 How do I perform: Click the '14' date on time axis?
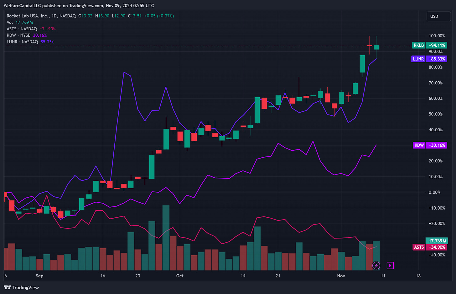[x=243, y=276]
